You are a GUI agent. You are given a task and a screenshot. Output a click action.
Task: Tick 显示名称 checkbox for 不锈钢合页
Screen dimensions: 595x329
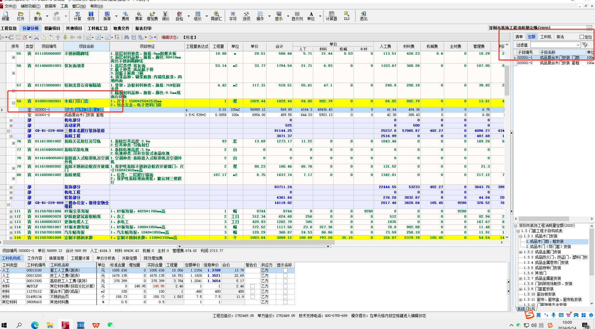pos(285,297)
